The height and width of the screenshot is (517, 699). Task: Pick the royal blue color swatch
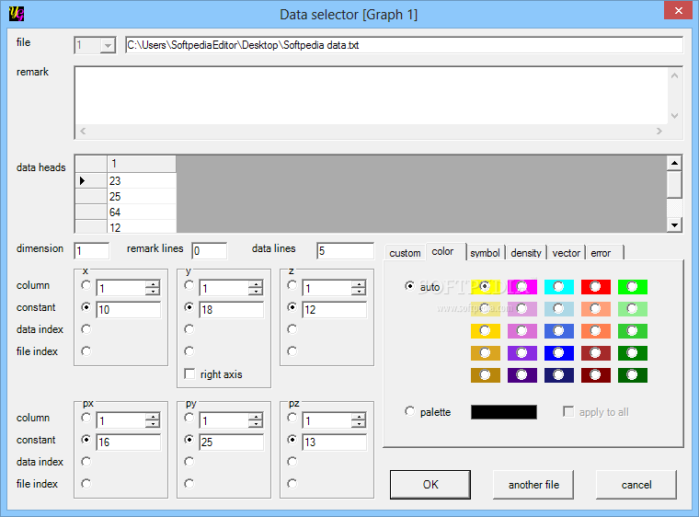point(559,331)
